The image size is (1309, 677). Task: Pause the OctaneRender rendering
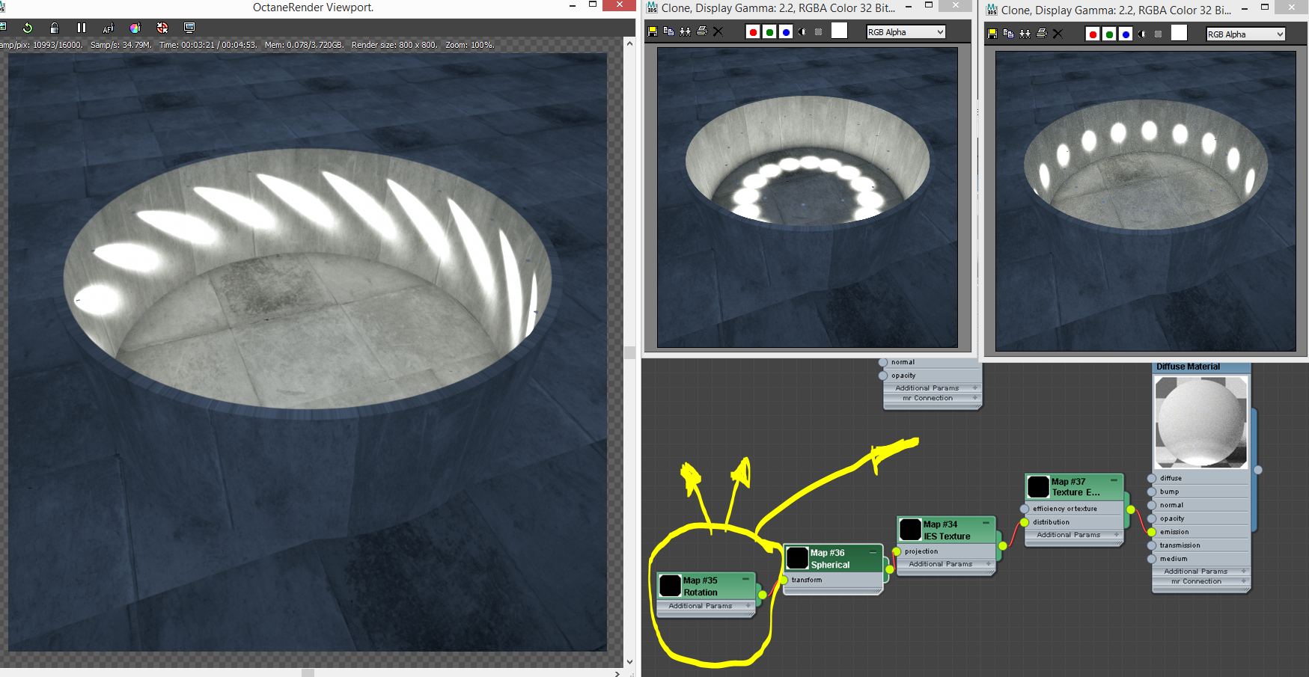coord(81,28)
